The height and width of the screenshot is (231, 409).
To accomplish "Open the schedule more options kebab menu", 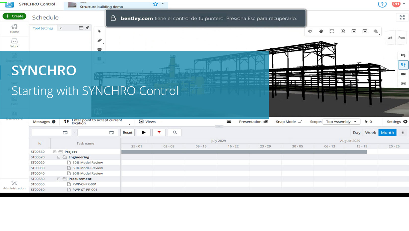I will click(403, 132).
